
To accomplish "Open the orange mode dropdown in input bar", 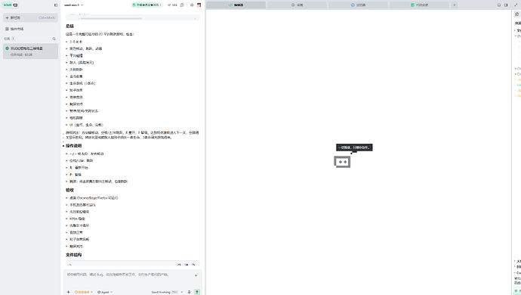I will point(83,292).
